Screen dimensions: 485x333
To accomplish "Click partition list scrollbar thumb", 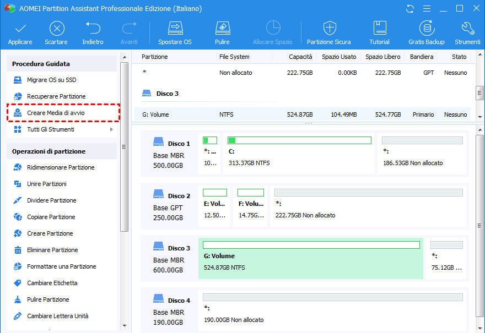I will tap(479, 92).
